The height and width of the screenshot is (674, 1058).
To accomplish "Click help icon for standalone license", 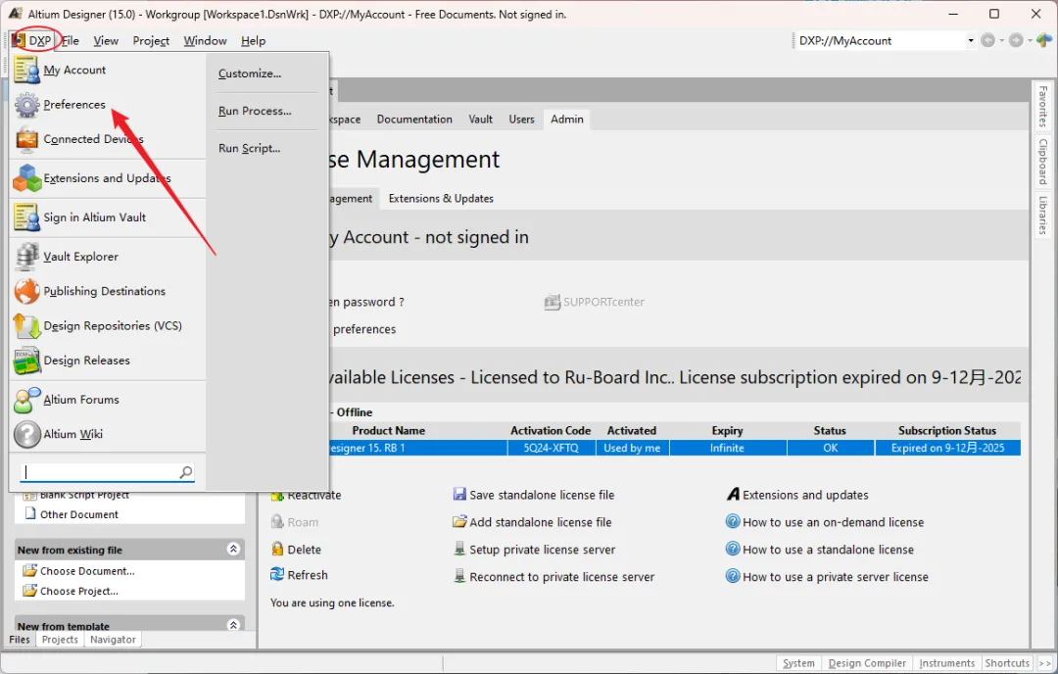I will pyautogui.click(x=733, y=549).
